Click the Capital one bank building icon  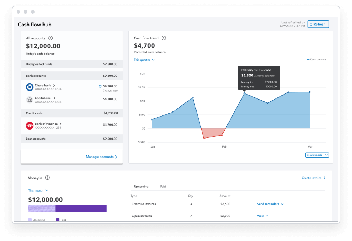[30, 100]
